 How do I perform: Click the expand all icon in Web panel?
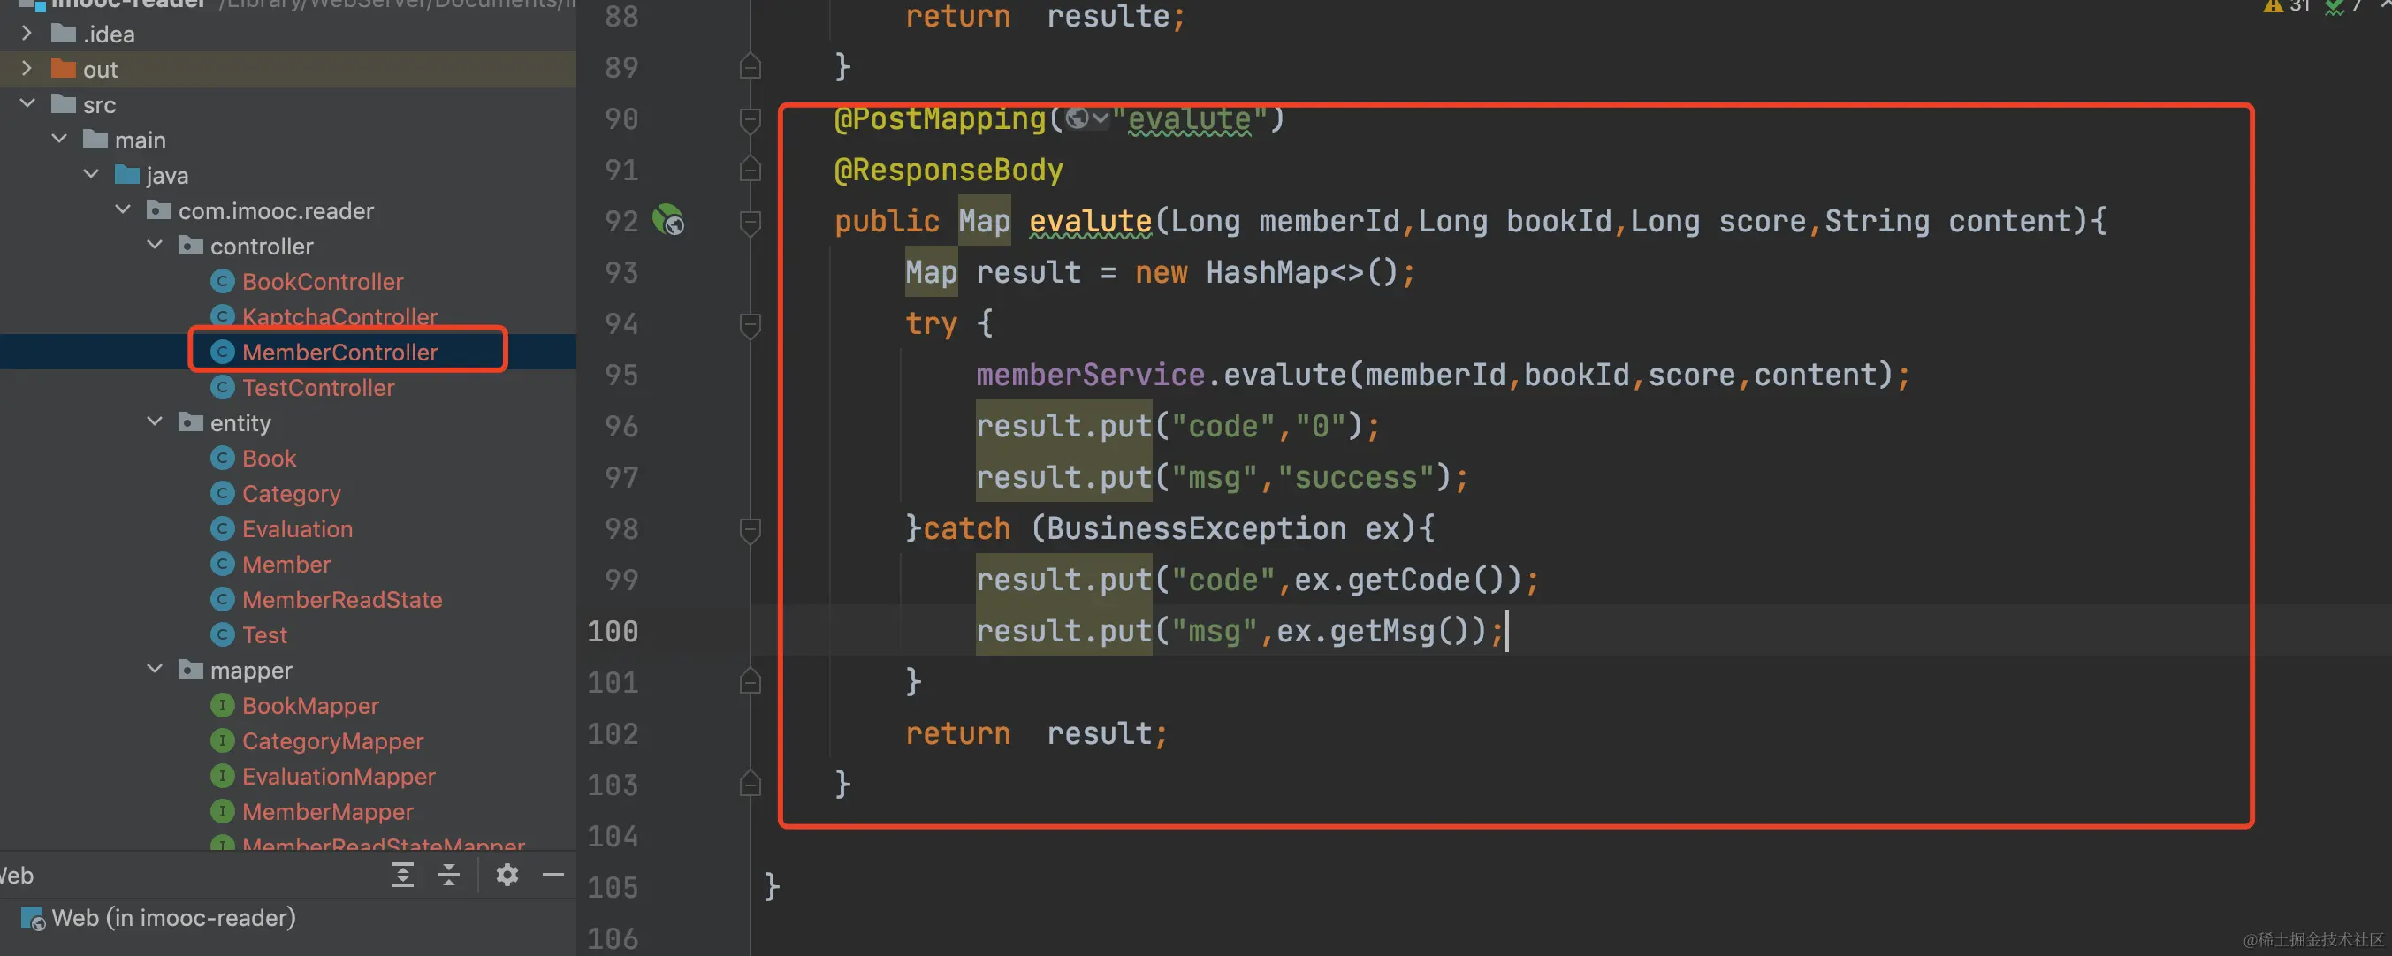coord(402,875)
